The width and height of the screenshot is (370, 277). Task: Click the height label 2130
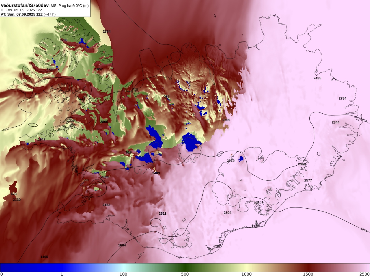[x=17, y=200]
